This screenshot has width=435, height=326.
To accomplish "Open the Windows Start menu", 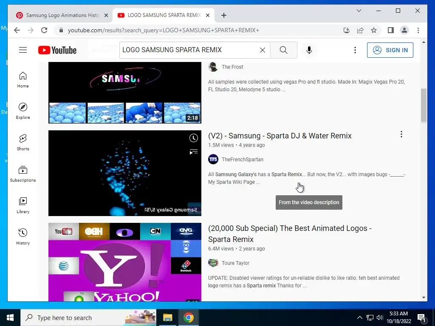I will click(x=10, y=318).
